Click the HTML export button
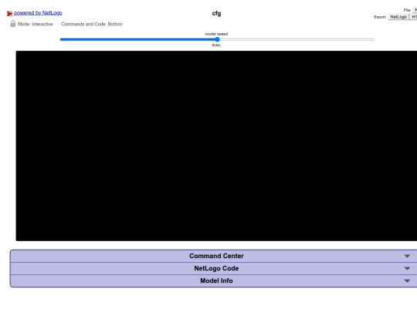 pos(414,17)
